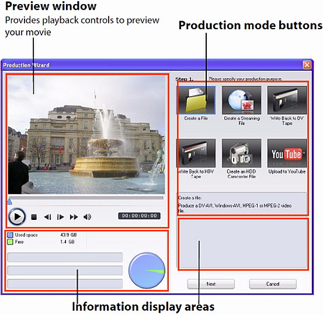The image size is (323, 315).
Task: Choose the Create a Streaming File button
Action: click(x=242, y=100)
